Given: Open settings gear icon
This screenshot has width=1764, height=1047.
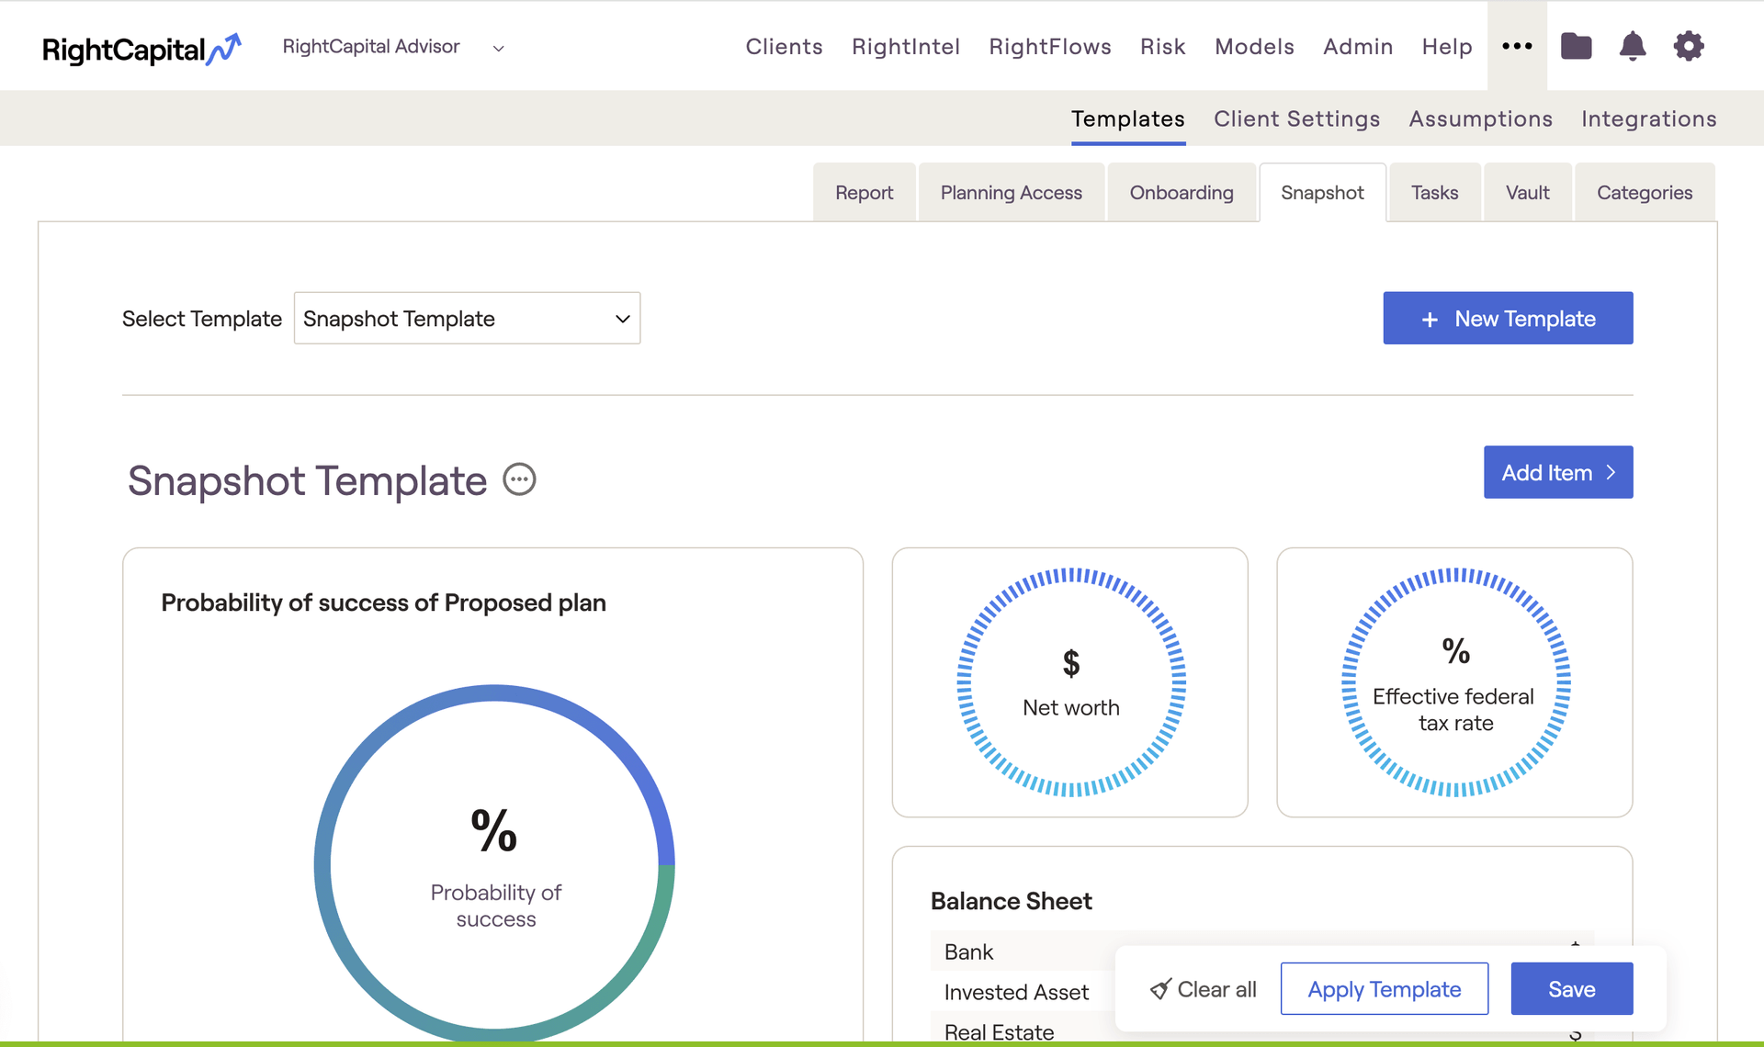Looking at the screenshot, I should click(1689, 46).
